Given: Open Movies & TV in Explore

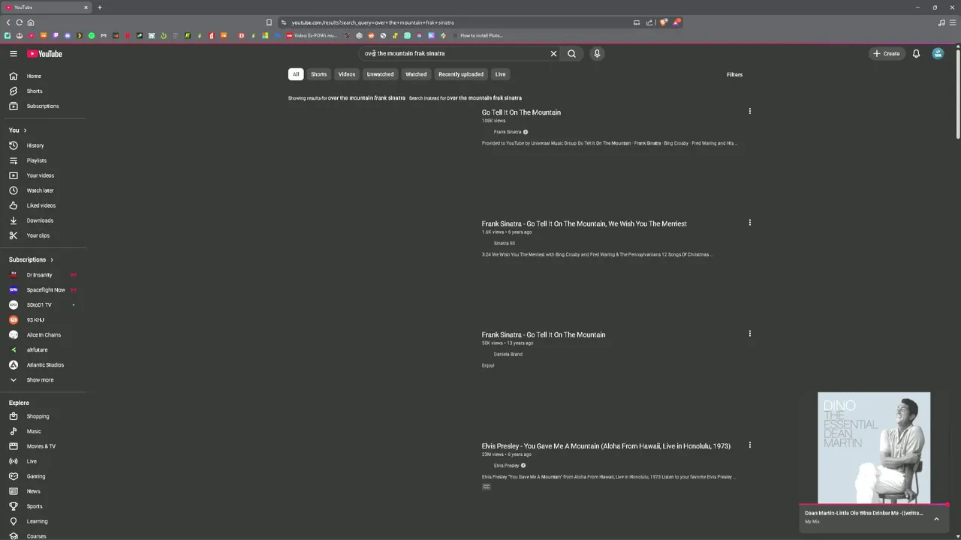Looking at the screenshot, I should coord(43,446).
